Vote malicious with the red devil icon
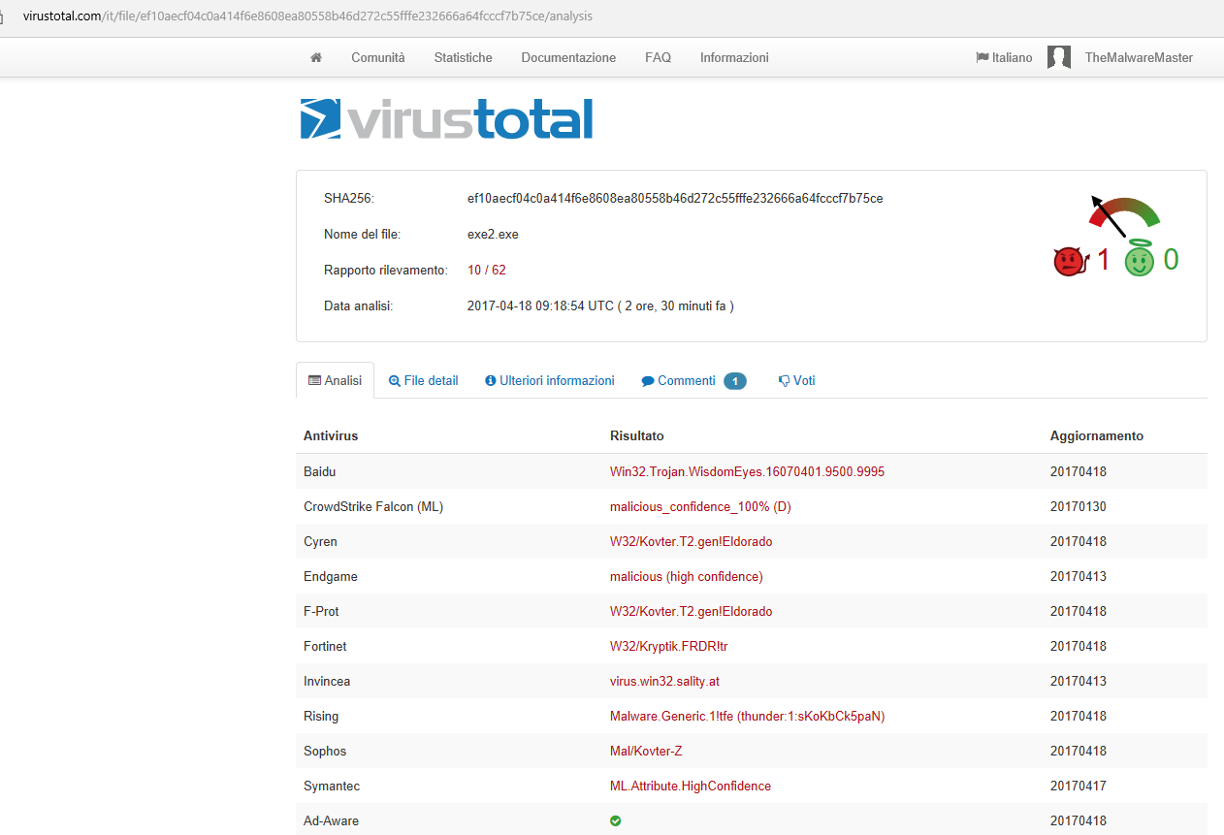Image resolution: width=1224 pixels, height=835 pixels. click(1069, 261)
